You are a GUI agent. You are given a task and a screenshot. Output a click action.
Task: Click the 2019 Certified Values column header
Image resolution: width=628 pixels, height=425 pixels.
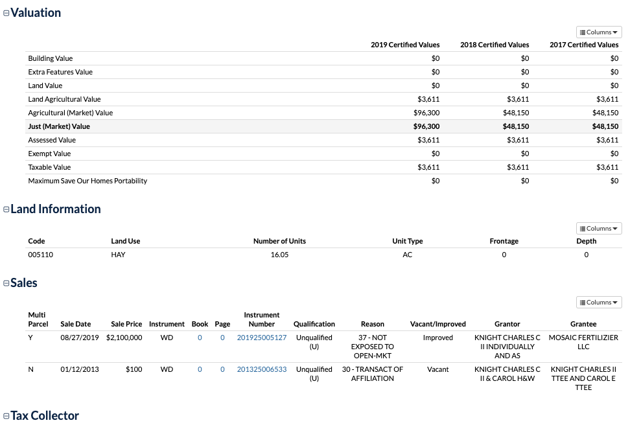405,45
